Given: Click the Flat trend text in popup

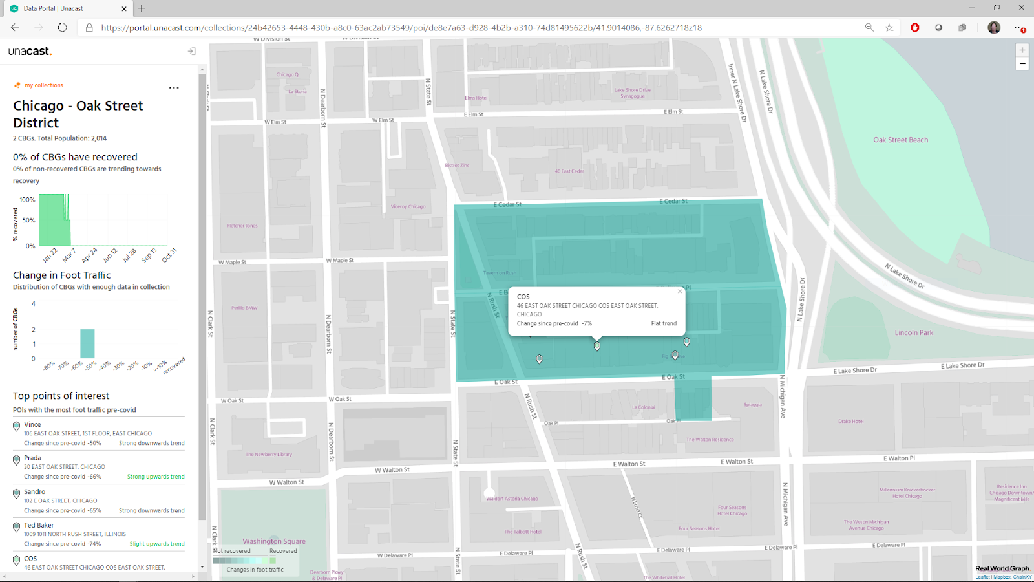Looking at the screenshot, I should point(664,323).
